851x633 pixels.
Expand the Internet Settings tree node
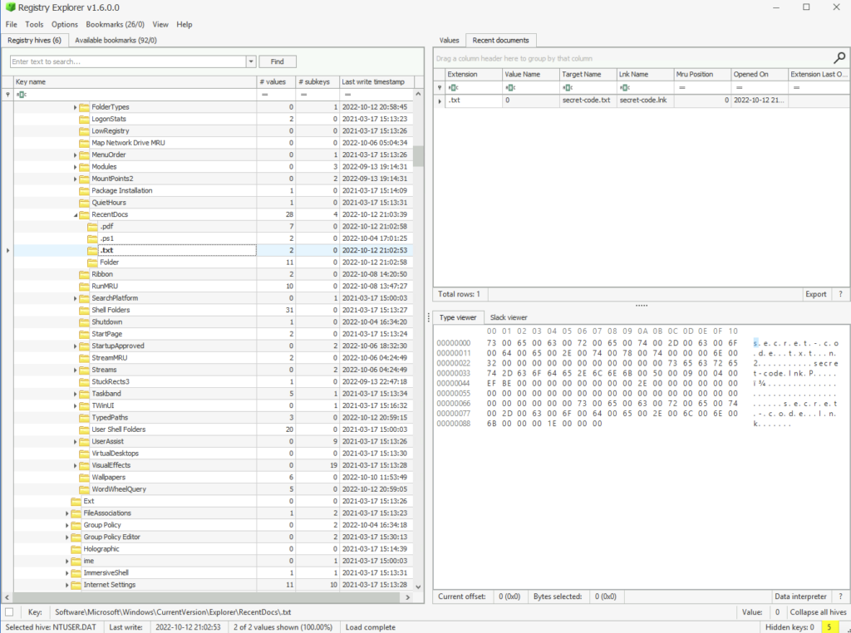pos(67,585)
